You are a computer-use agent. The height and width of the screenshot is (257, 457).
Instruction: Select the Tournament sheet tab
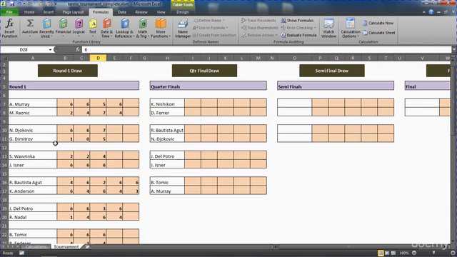pyautogui.click(x=66, y=246)
